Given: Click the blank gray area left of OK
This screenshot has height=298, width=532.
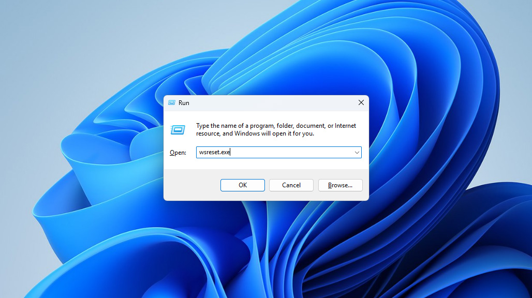Looking at the screenshot, I should click(x=191, y=185).
